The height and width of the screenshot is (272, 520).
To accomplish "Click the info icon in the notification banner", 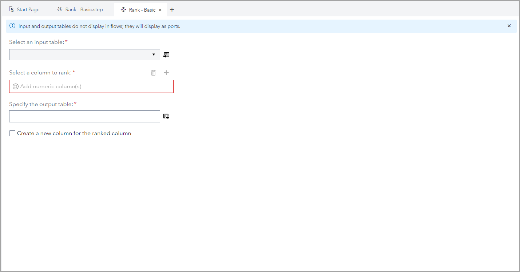I will (x=12, y=26).
